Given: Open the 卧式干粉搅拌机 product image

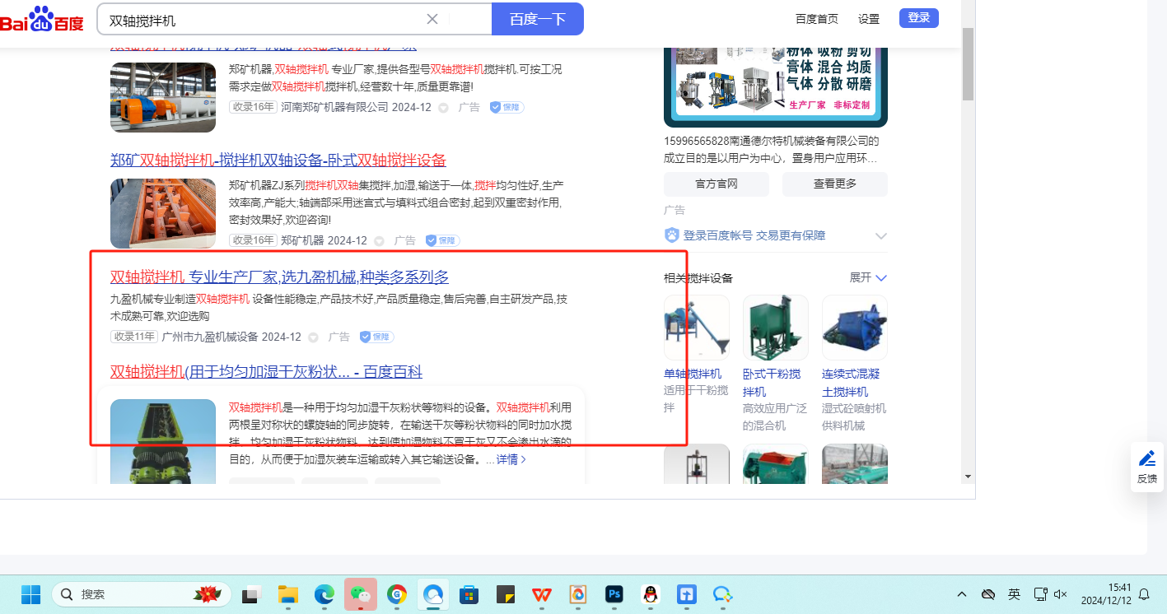Looking at the screenshot, I should click(x=776, y=328).
